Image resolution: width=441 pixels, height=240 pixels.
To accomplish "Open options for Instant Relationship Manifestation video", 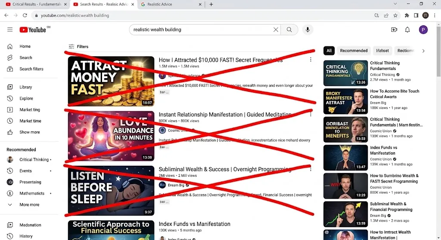I will click(x=311, y=114).
